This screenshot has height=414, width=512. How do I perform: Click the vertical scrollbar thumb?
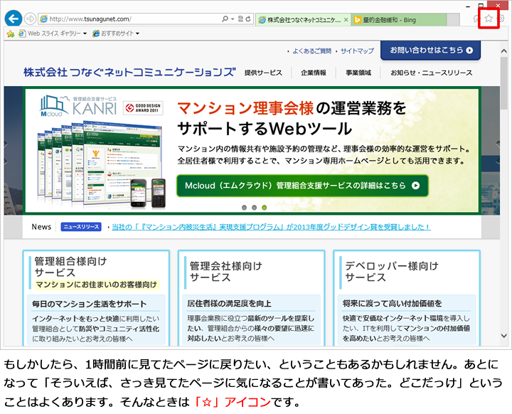pos(504,83)
